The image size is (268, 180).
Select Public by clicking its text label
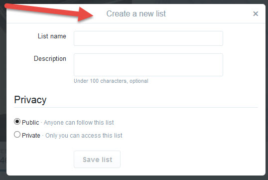click(x=30, y=123)
